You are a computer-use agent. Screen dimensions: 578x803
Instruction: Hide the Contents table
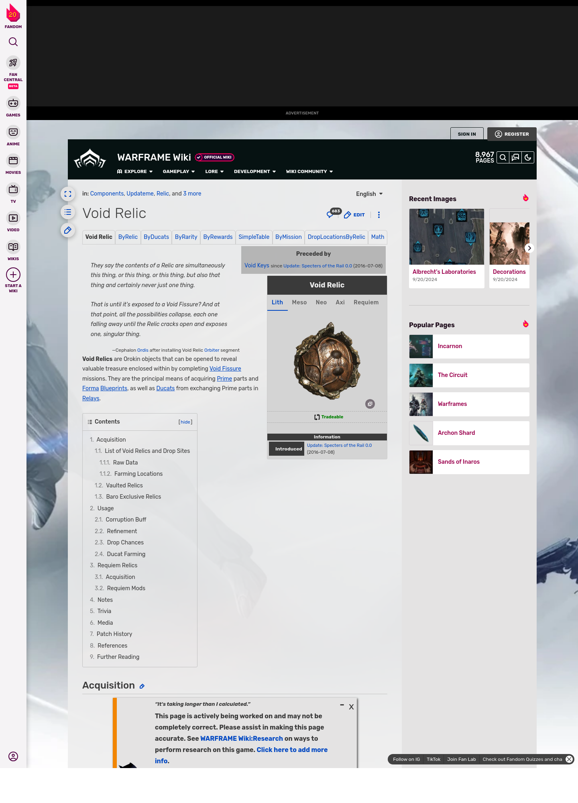[185, 422]
